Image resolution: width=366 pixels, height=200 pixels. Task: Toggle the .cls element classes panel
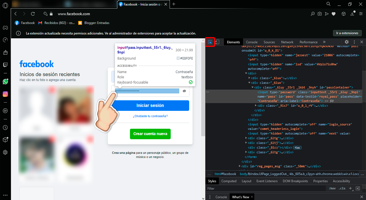342,189
